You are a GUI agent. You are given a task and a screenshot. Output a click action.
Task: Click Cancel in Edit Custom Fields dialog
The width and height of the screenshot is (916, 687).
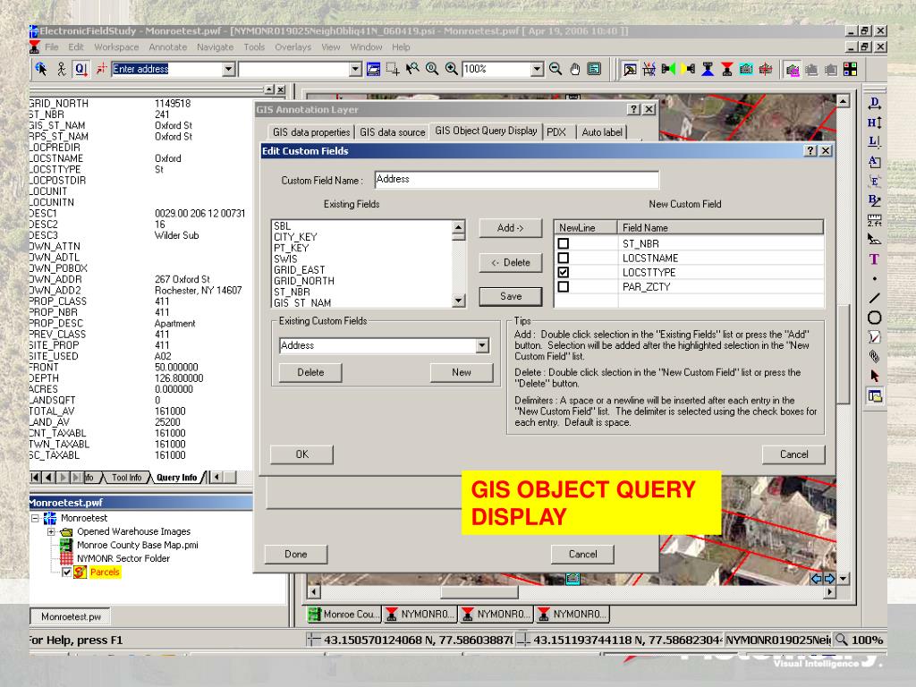(794, 454)
